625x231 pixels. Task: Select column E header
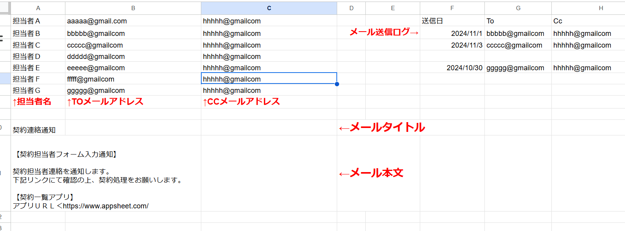pyautogui.click(x=393, y=8)
